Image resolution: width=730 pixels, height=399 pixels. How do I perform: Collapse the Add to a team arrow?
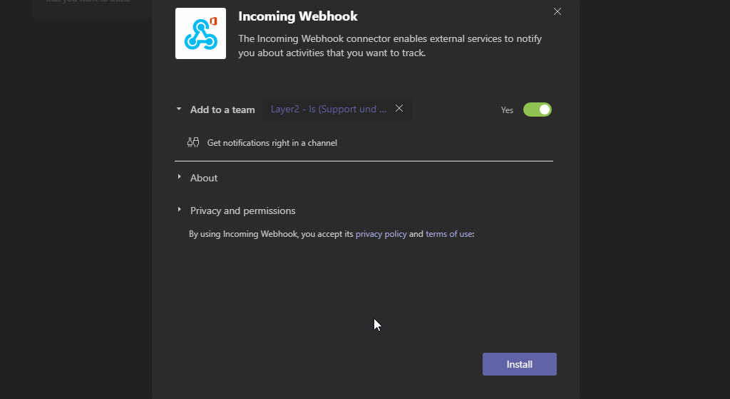(x=179, y=110)
